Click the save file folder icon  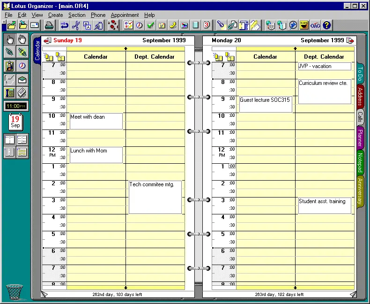23,25
